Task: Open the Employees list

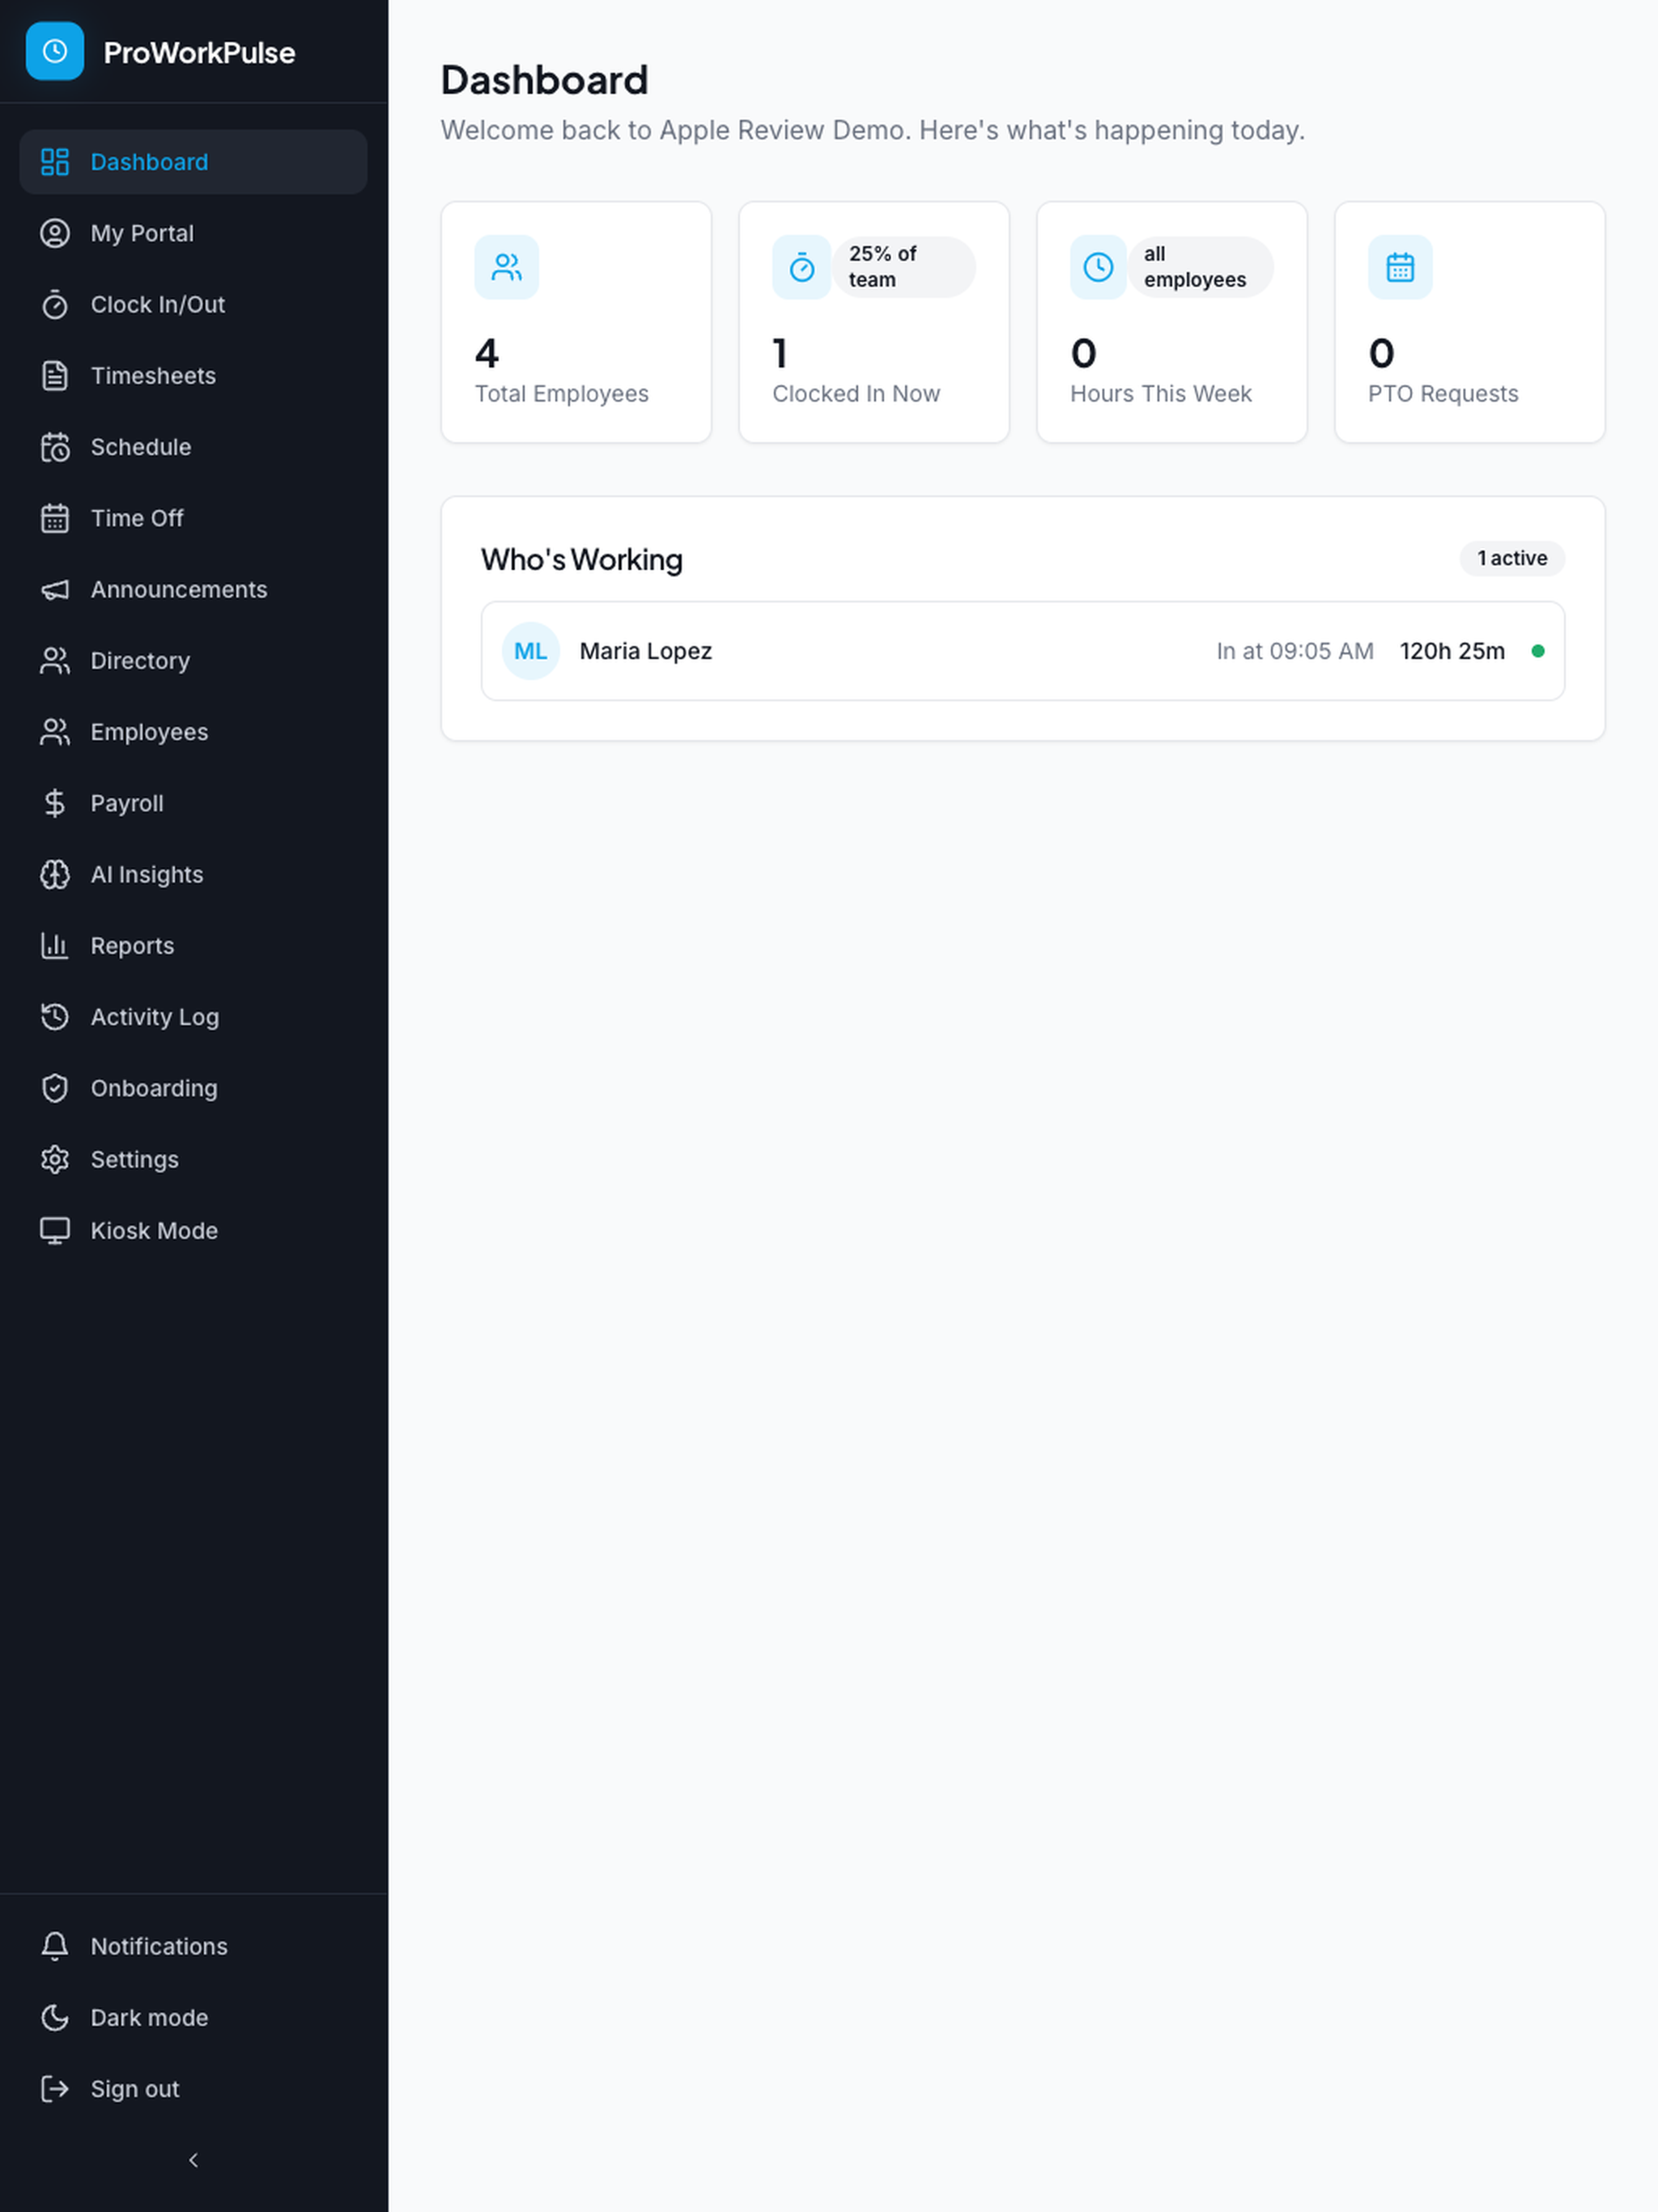Action: (194, 732)
